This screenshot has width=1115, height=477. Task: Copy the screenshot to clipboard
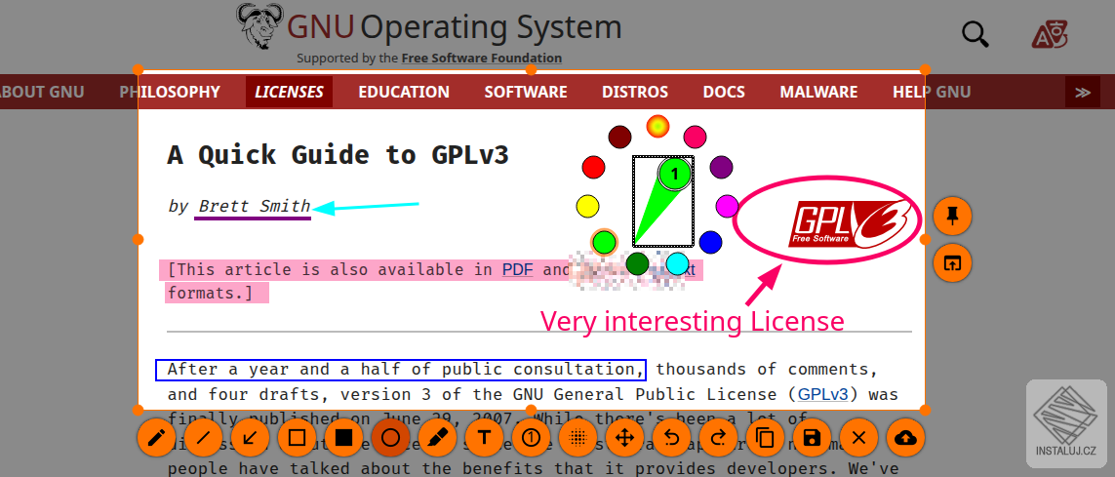coord(765,438)
